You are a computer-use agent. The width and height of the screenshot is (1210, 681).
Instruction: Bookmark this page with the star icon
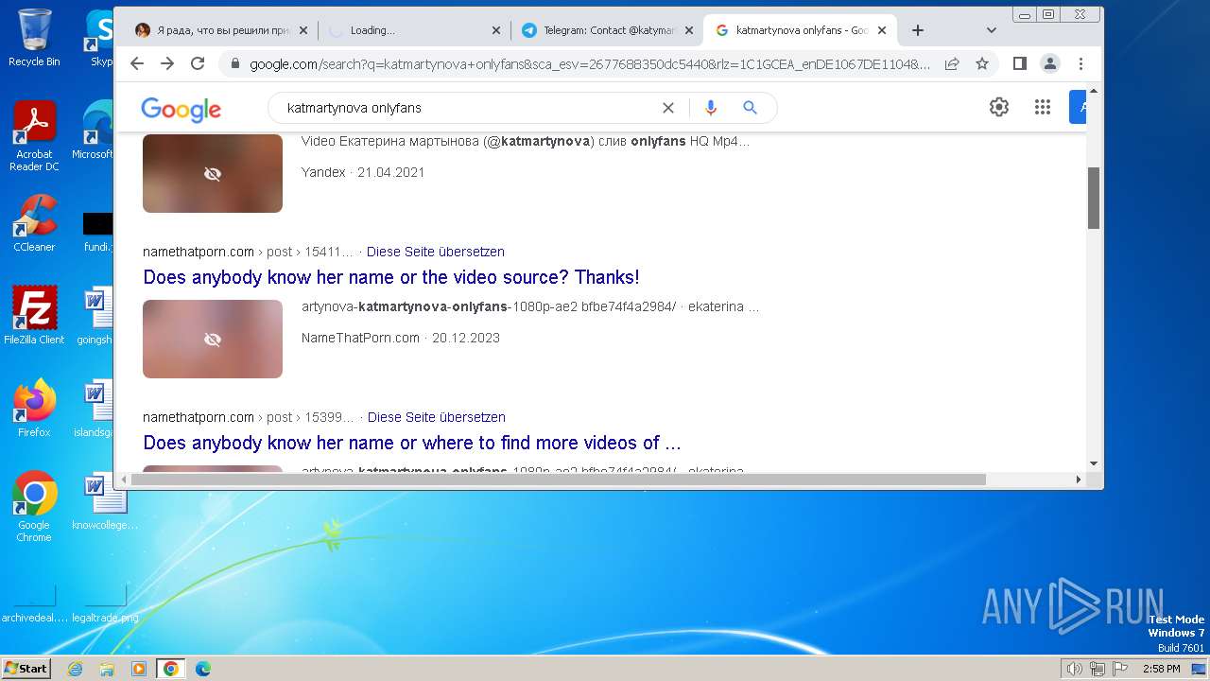click(982, 63)
